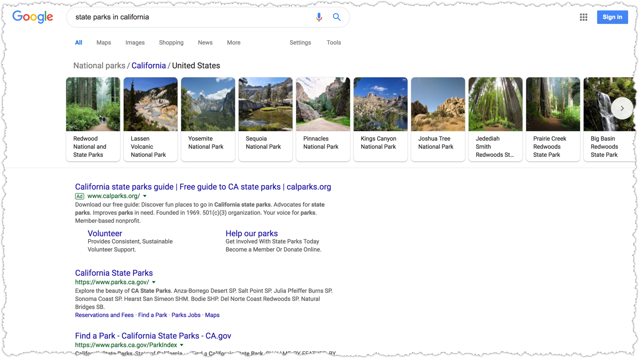Open Jedediah Smith Redwoods card
Image resolution: width=639 pixels, height=358 pixels.
click(496, 119)
